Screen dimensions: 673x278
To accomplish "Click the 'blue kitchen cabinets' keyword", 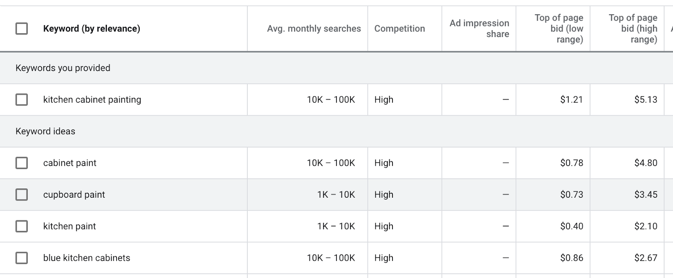I will (x=87, y=258).
